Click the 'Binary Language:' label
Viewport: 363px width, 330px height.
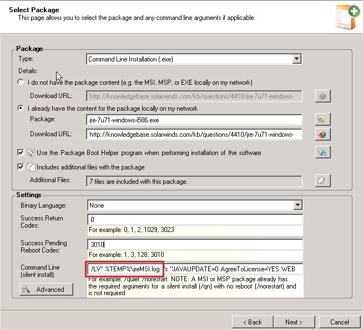pos(43,205)
